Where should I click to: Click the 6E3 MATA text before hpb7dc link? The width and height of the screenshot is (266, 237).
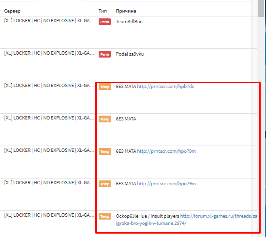126,87
